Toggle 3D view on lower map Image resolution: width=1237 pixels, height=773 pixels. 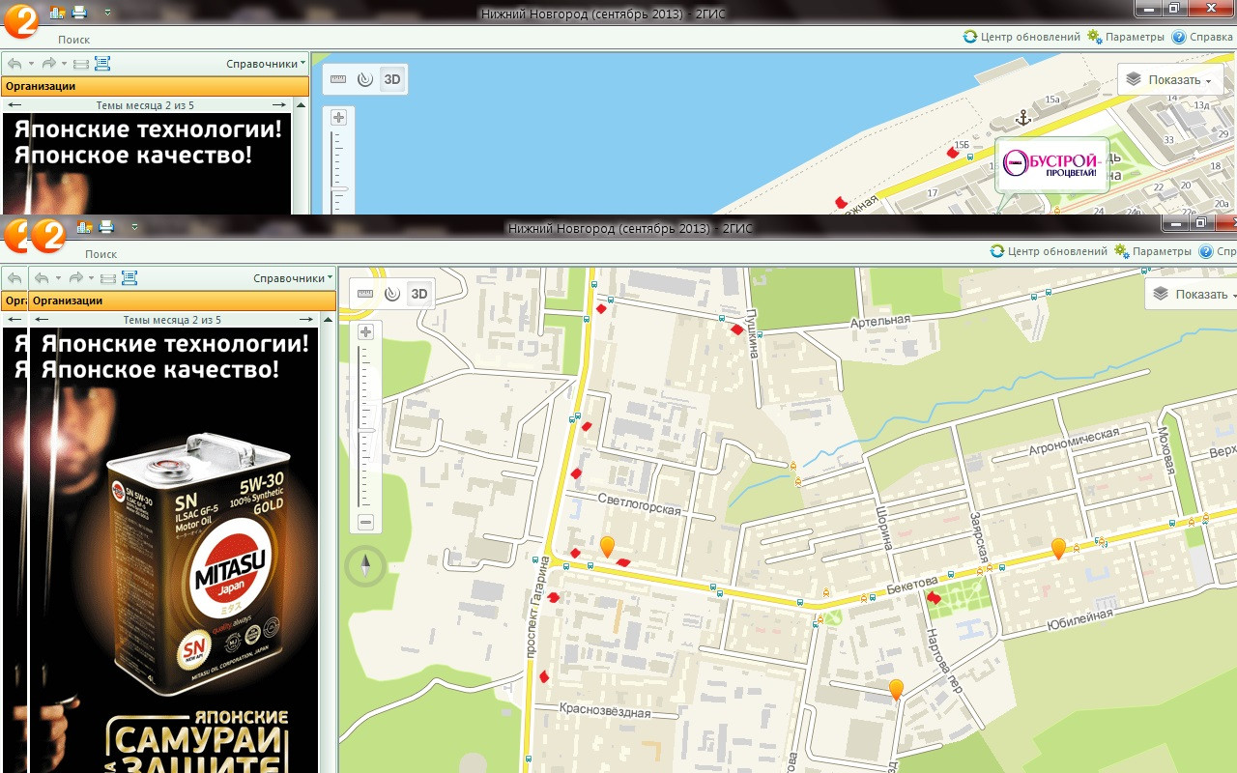[x=418, y=294]
